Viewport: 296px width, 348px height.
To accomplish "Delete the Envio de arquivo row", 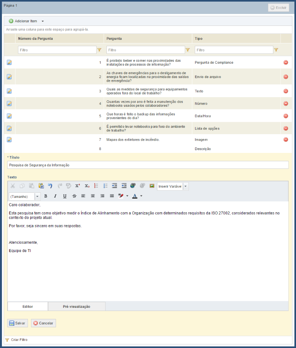I will [286, 77].
